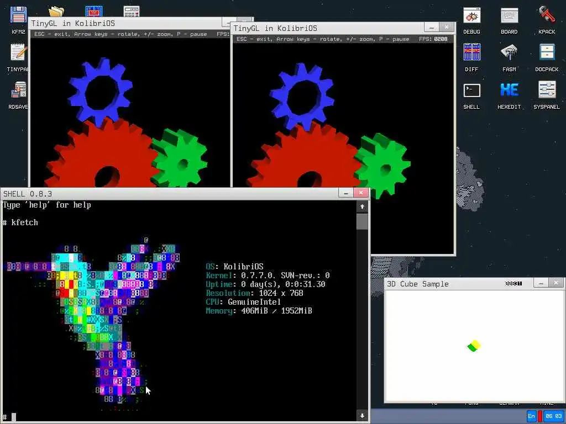566x424 pixels.
Task: Click the yellow-green cube in 3D Cube Sample
Action: (x=474, y=346)
